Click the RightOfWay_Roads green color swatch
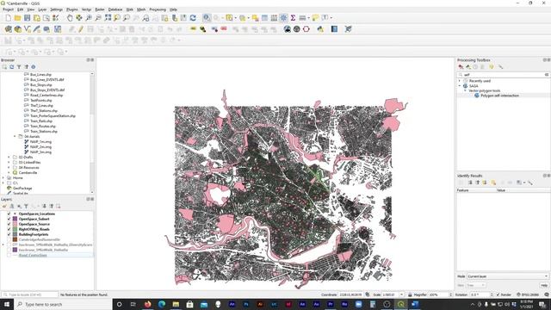Screen dimensions: 551x310 point(15,229)
